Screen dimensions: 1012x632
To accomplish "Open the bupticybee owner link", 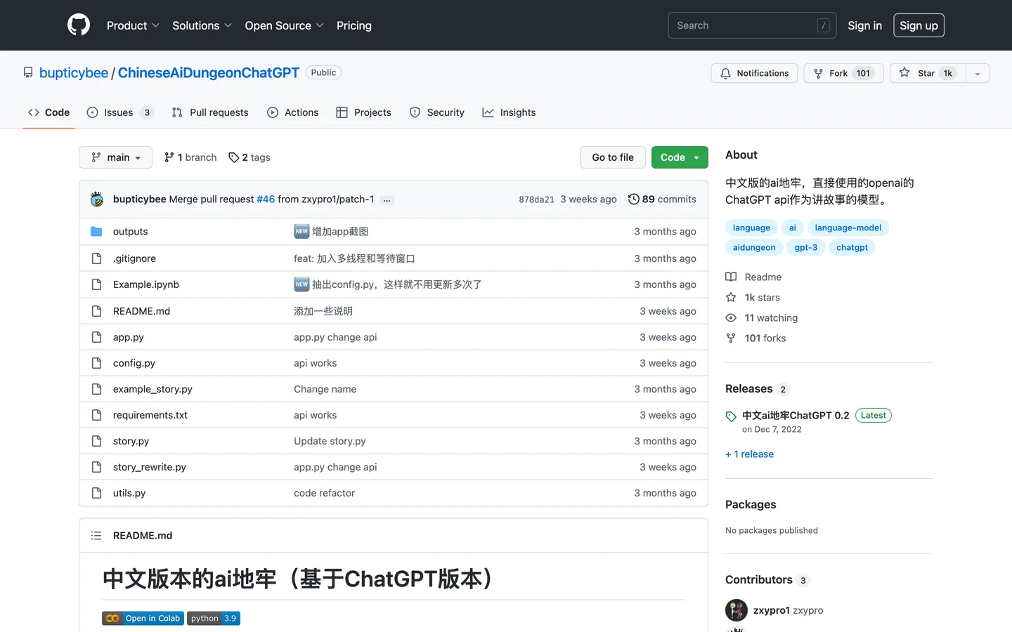I will coord(74,72).
